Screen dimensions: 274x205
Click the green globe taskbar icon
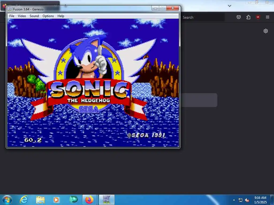[73, 200]
